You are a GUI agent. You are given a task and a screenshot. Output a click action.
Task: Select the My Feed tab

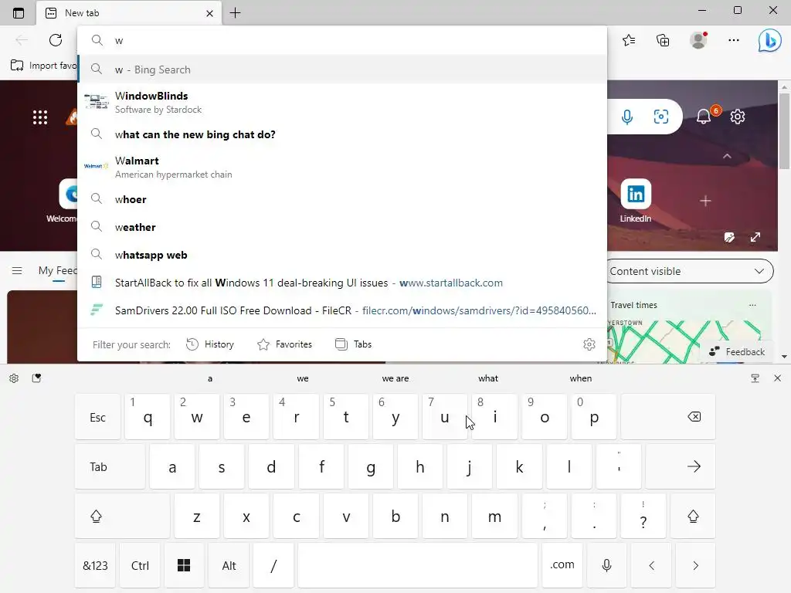(57, 271)
